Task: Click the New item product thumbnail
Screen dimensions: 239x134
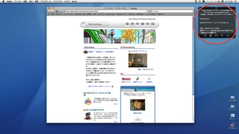Action: [x=137, y=105]
